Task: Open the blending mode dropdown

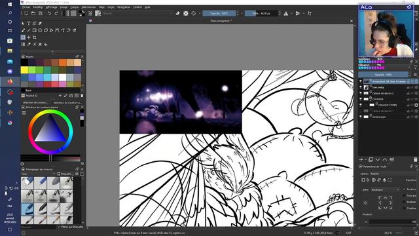Action: tap(137, 13)
